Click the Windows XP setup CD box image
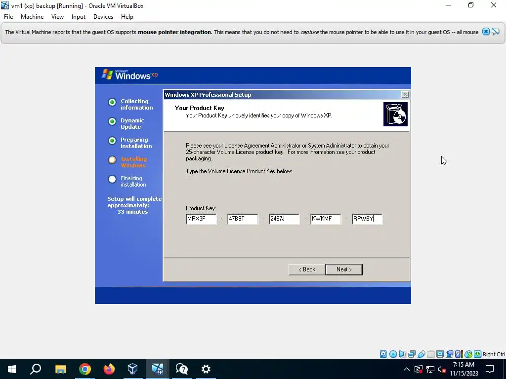 coord(395,114)
